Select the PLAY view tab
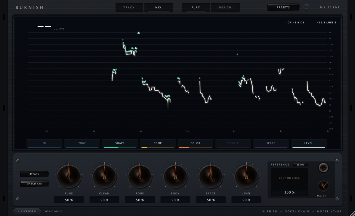The width and height of the screenshot is (355, 216). [x=196, y=7]
